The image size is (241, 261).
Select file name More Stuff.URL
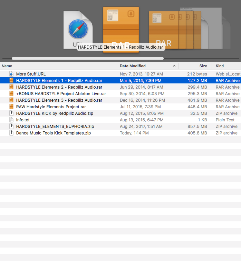(31, 74)
